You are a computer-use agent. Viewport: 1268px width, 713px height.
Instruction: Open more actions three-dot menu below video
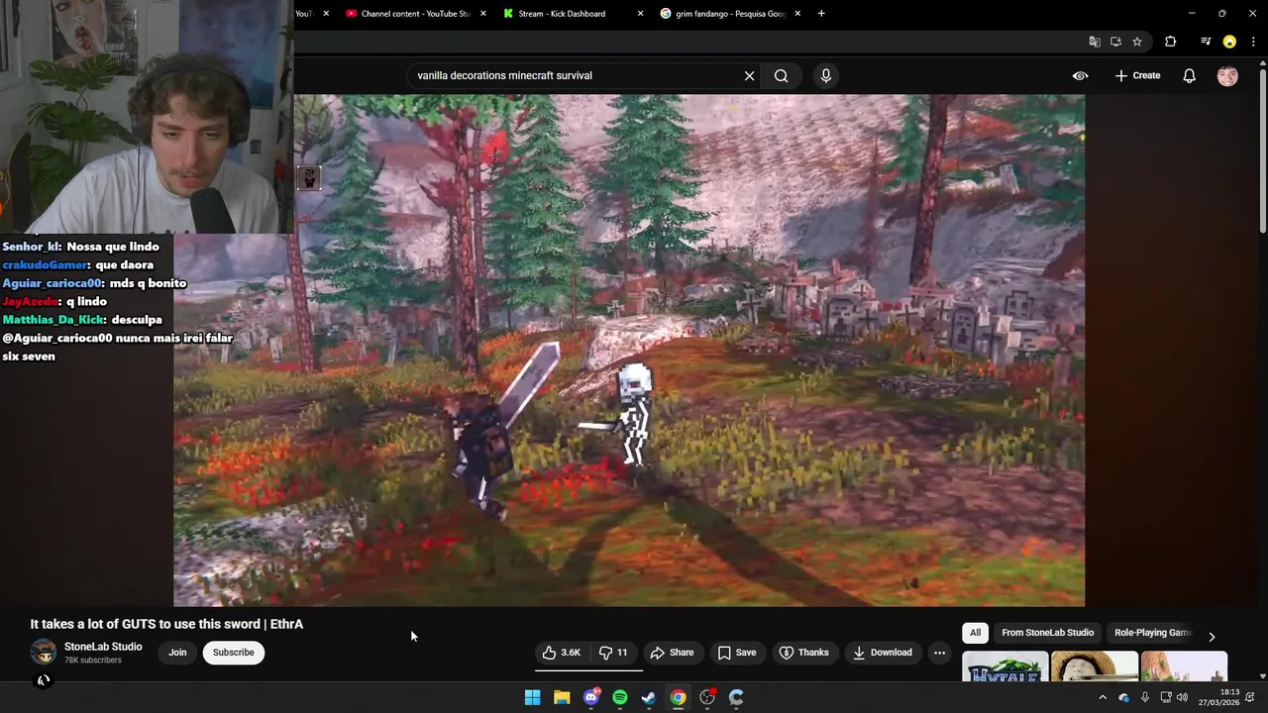coord(939,653)
